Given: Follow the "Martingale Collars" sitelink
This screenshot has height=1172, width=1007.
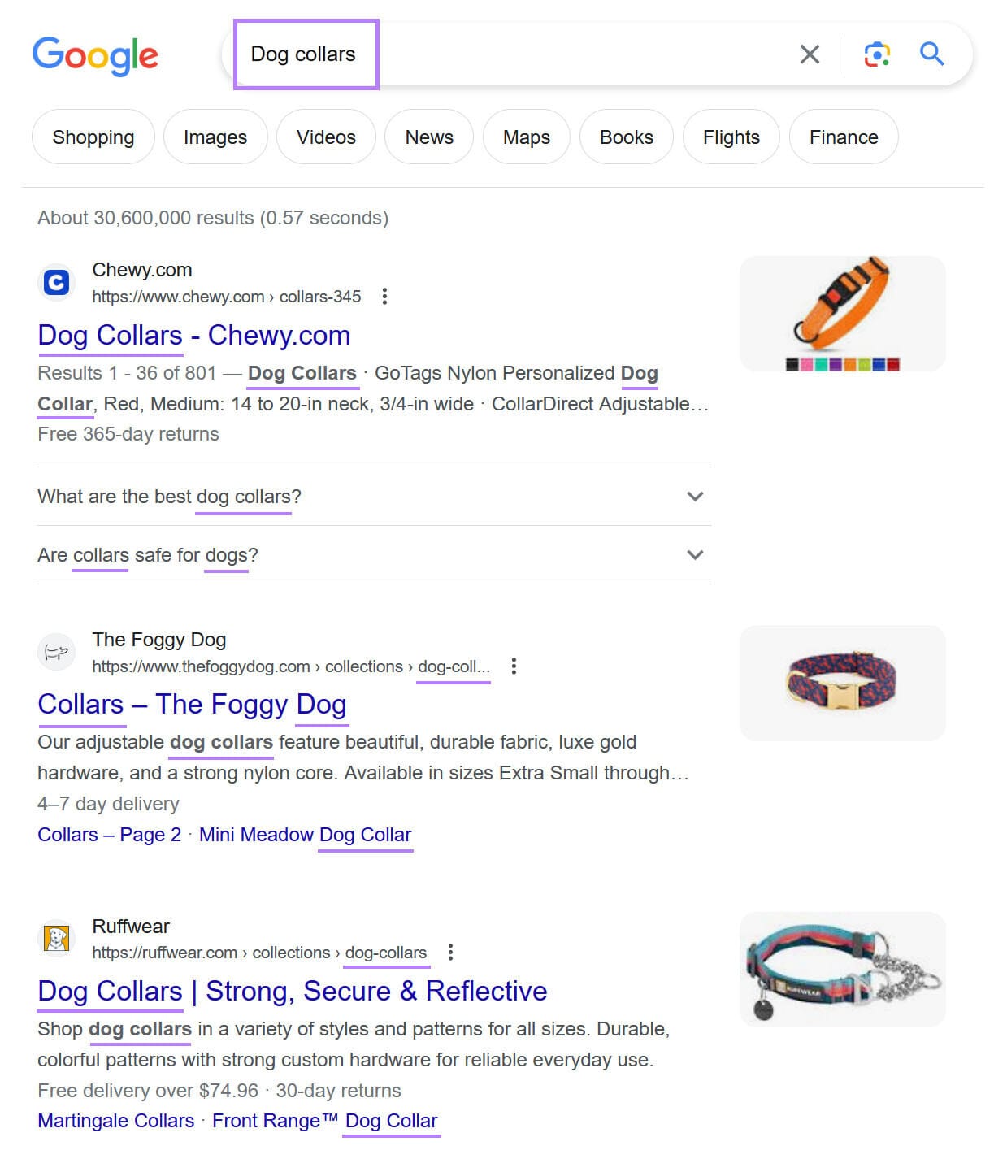Looking at the screenshot, I should click(116, 1121).
